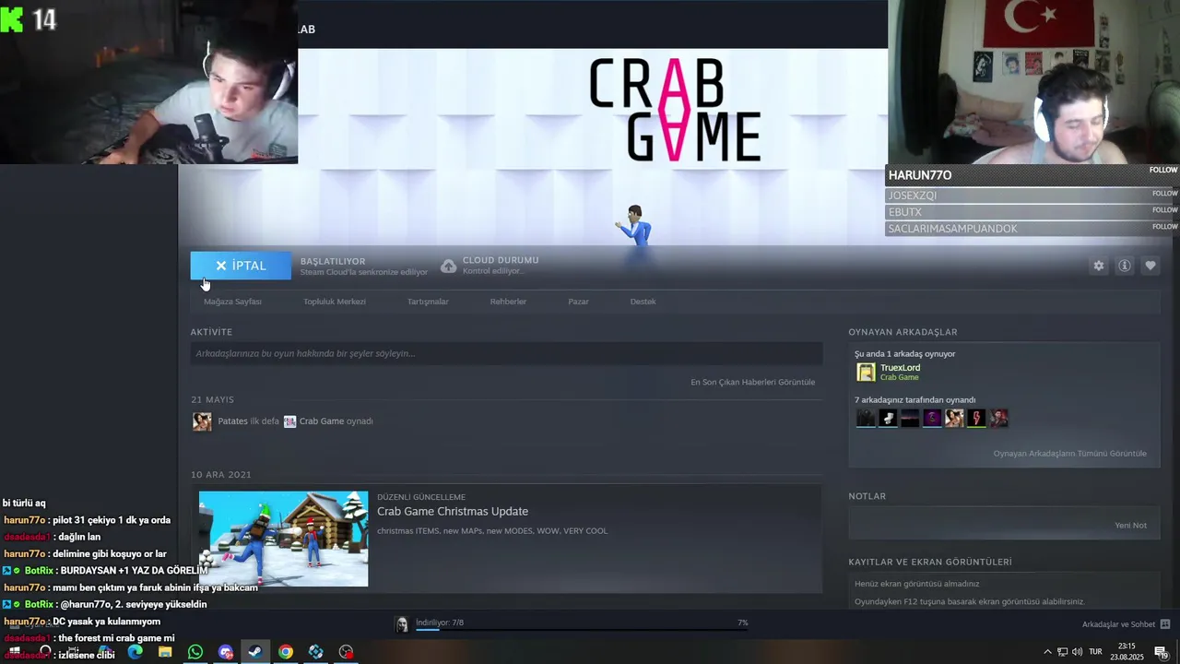Open WhatsApp from the taskbar

[x=195, y=652]
